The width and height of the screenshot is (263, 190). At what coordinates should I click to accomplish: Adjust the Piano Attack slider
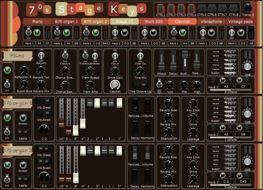(161, 66)
